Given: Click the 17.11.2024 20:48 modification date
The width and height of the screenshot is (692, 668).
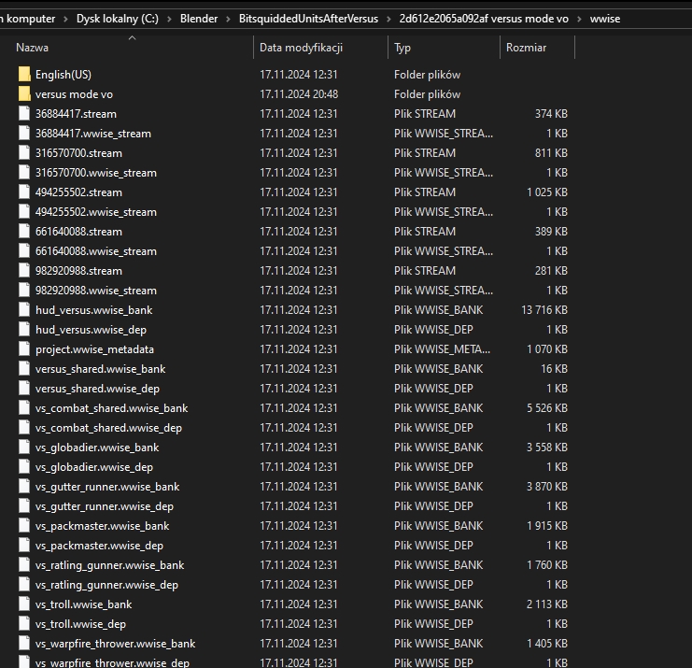Looking at the screenshot, I should (x=299, y=94).
